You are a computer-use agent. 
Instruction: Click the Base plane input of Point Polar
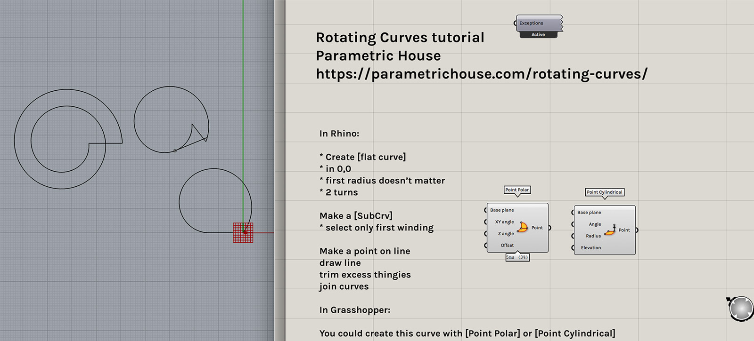pos(501,210)
